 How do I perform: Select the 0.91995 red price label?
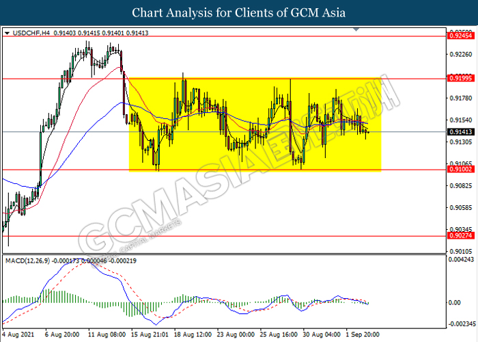point(461,79)
